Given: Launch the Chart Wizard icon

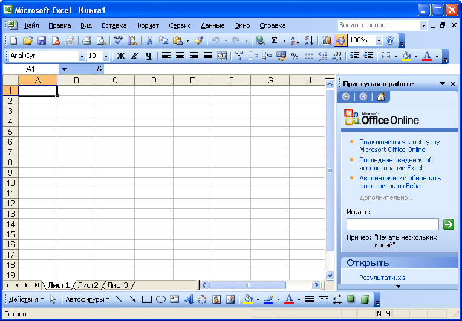Looking at the screenshot, I should tap(327, 40).
